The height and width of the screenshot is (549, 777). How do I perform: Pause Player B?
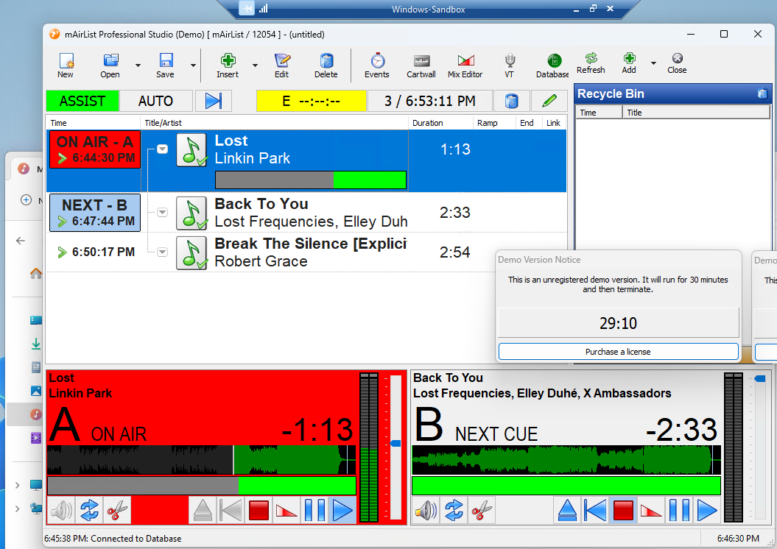click(x=679, y=510)
